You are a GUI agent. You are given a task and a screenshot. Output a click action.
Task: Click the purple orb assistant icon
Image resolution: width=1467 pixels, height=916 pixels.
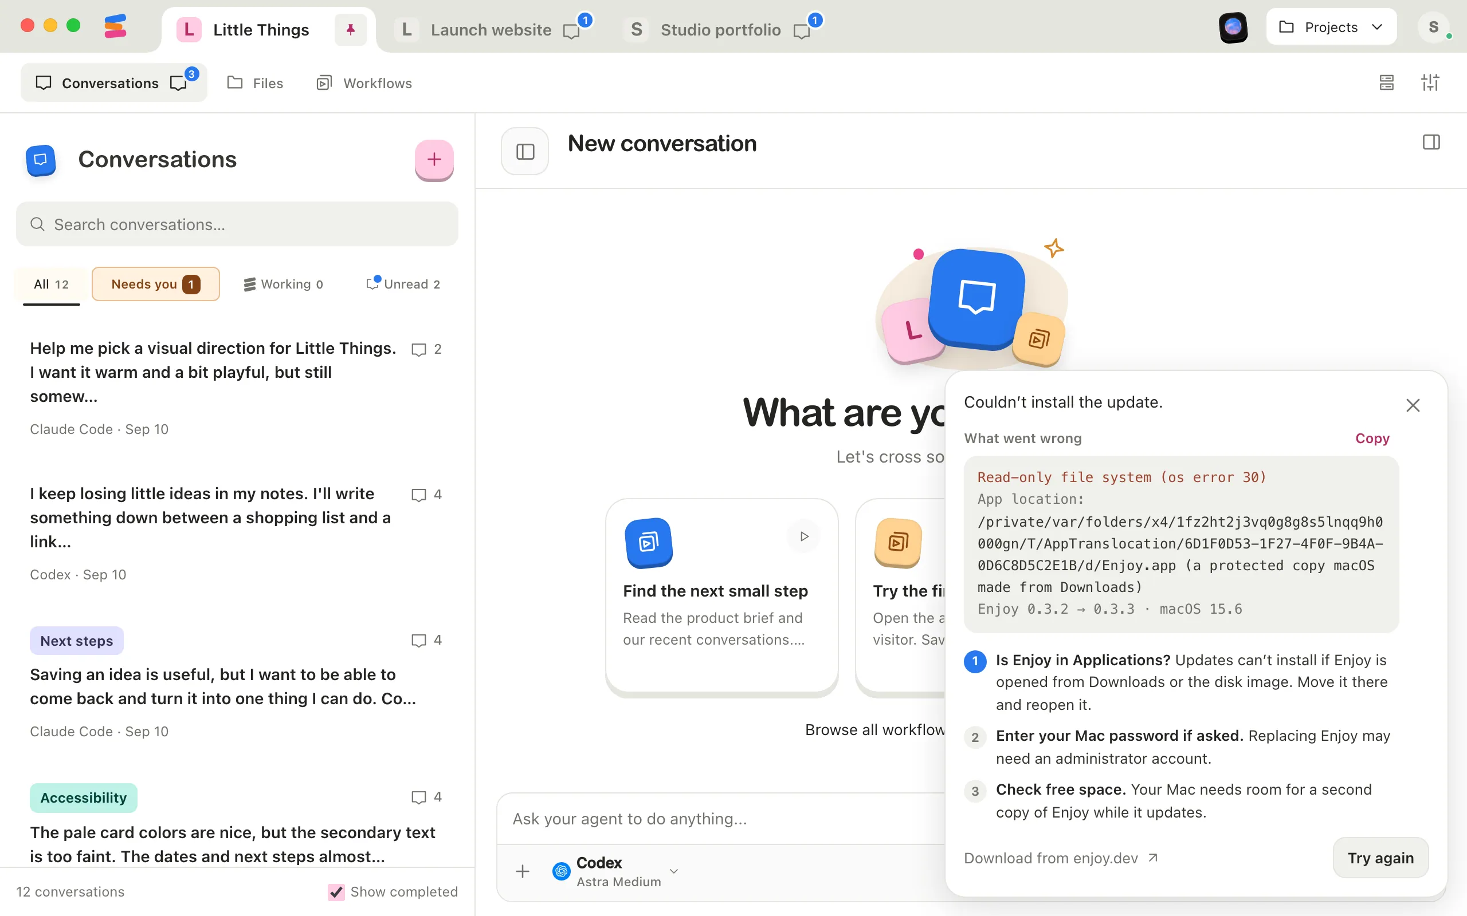point(1233,27)
